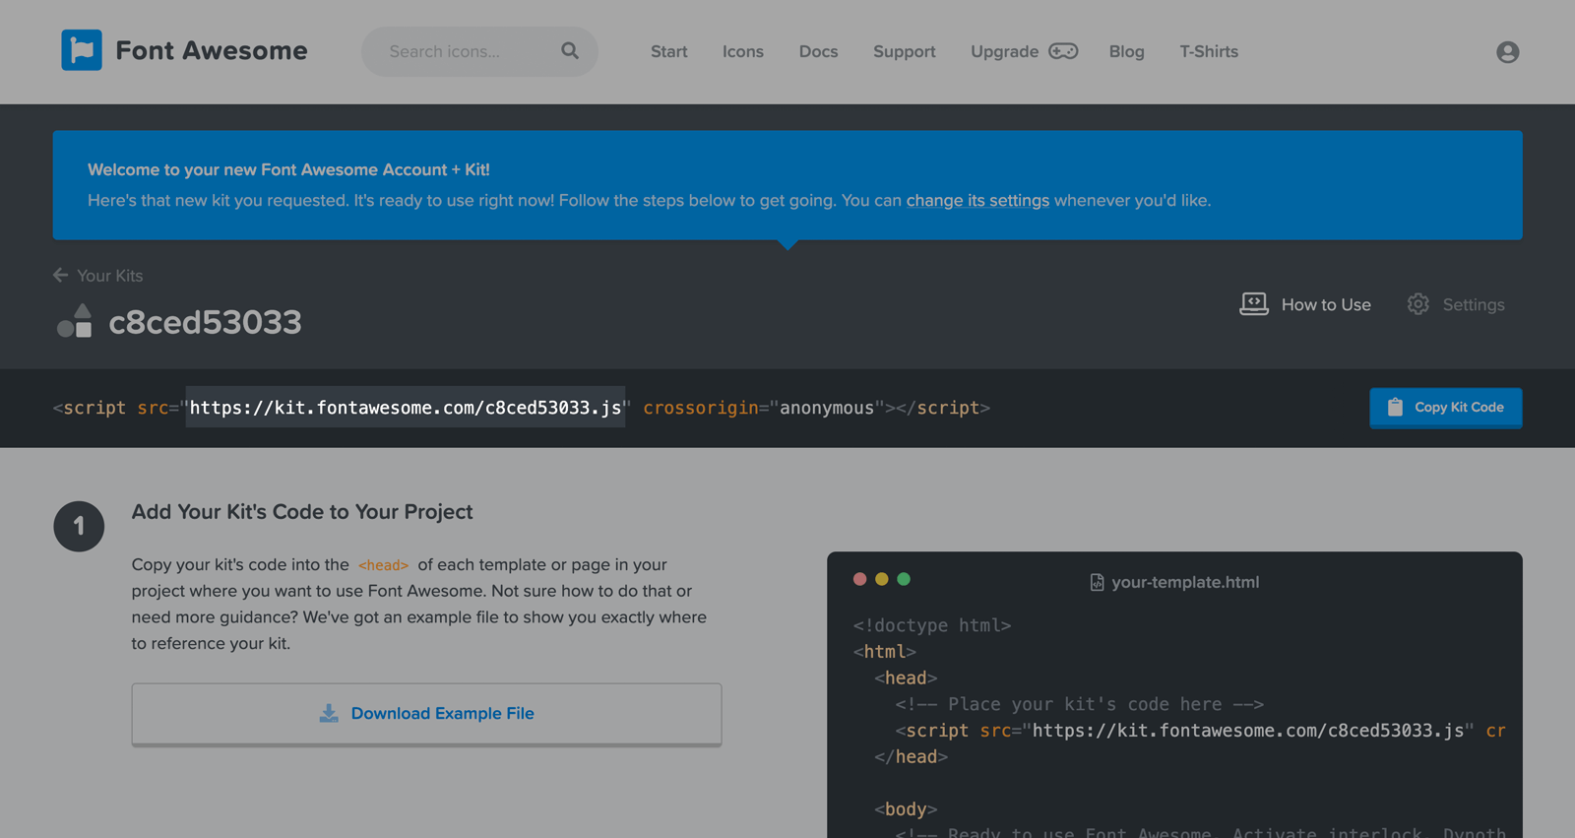Click the <!doctype html> code line
The height and width of the screenshot is (838, 1575).
932,625
